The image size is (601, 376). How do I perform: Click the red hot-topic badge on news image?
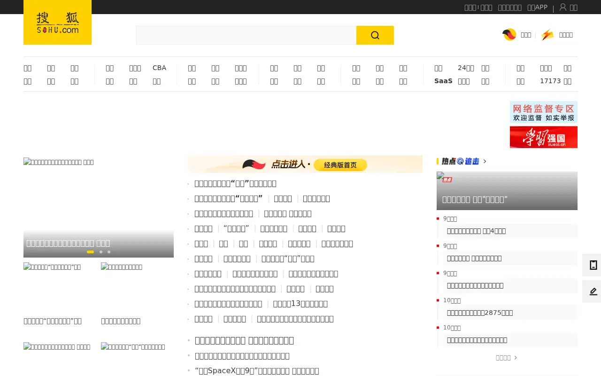tap(447, 179)
